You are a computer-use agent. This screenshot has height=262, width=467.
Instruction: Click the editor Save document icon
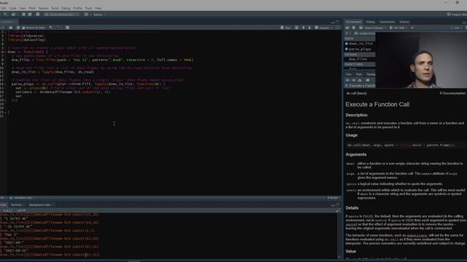pos(18,28)
